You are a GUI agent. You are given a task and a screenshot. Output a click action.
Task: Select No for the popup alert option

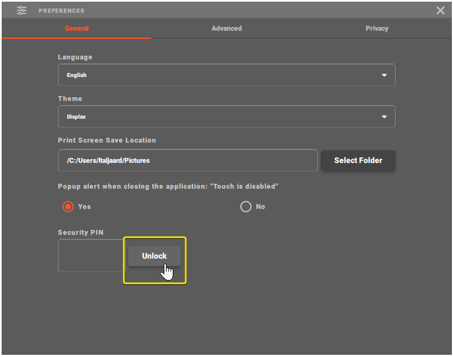(245, 207)
